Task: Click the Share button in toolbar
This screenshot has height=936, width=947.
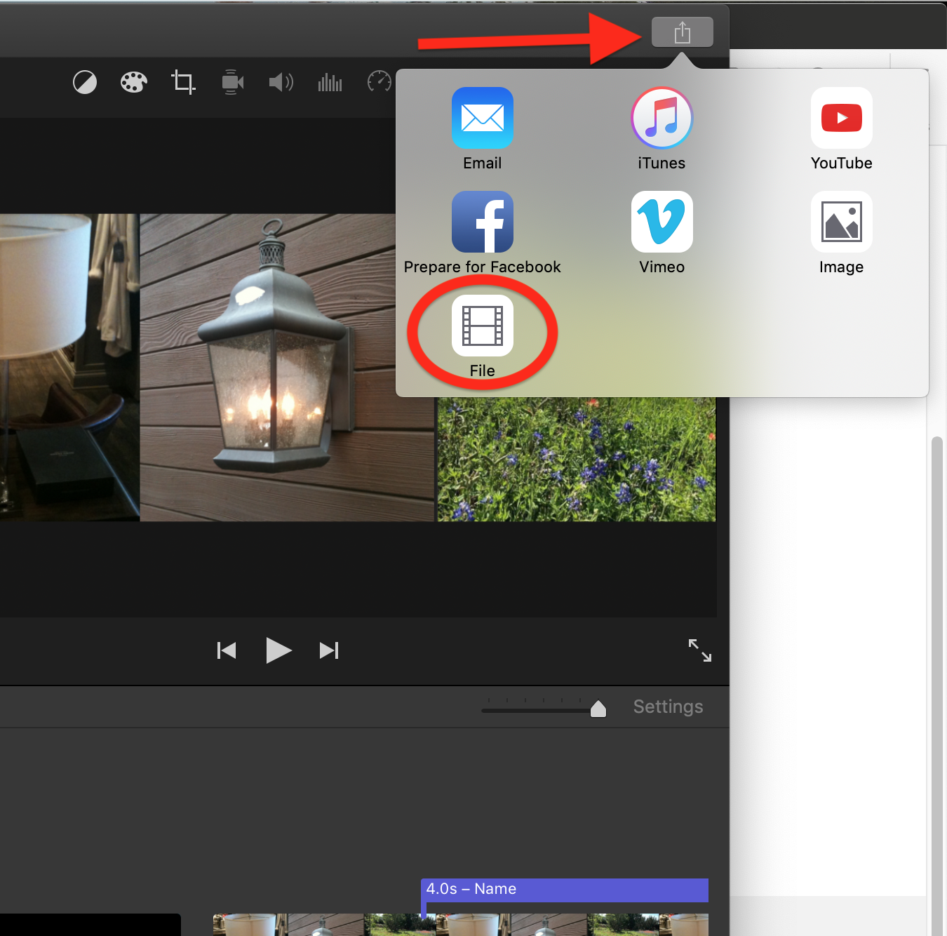Action: [x=683, y=32]
